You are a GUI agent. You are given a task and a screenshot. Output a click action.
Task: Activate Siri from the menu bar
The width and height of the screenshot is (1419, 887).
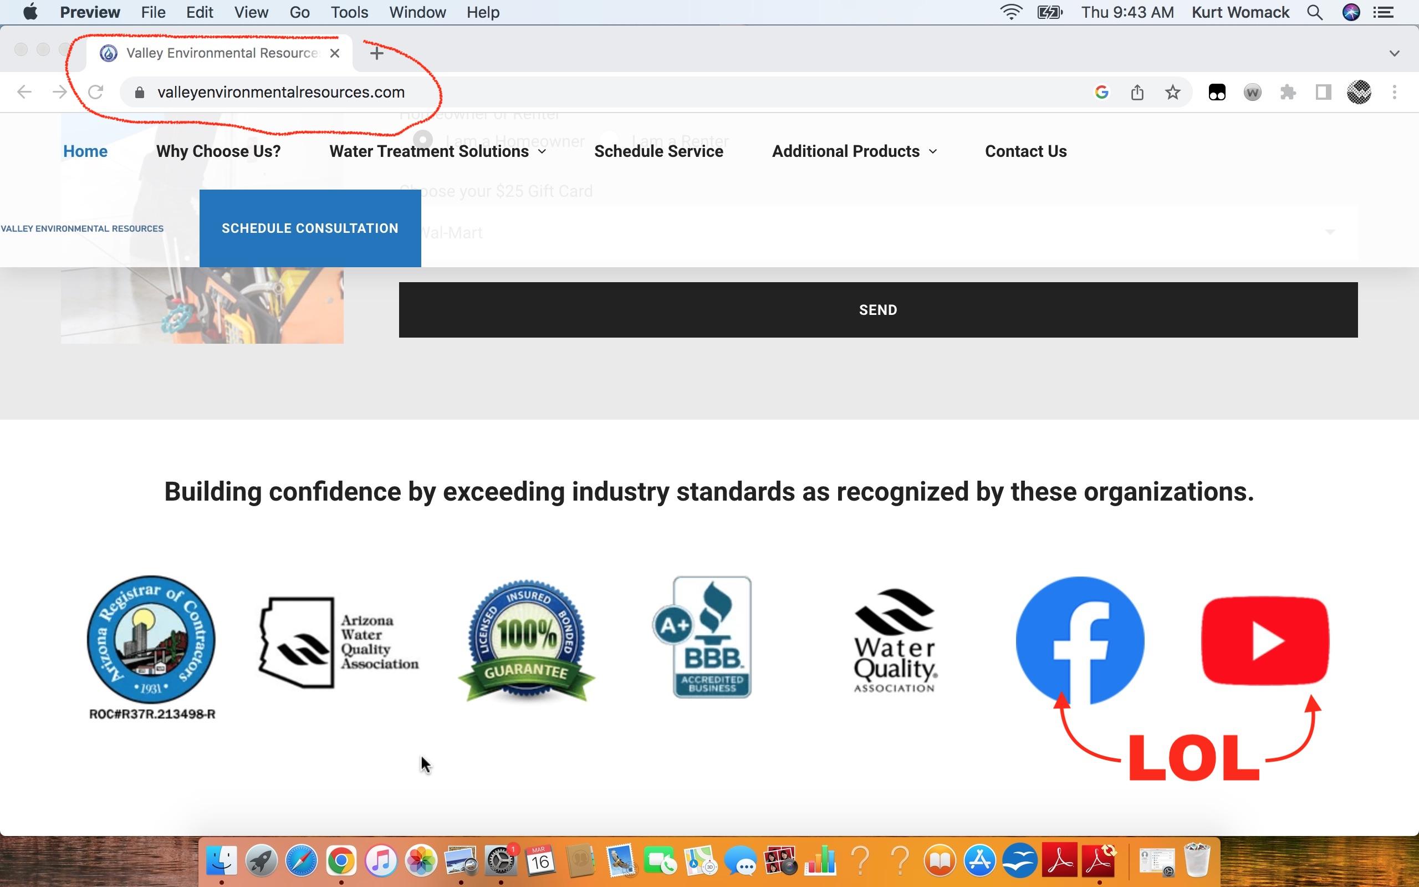click(x=1351, y=12)
